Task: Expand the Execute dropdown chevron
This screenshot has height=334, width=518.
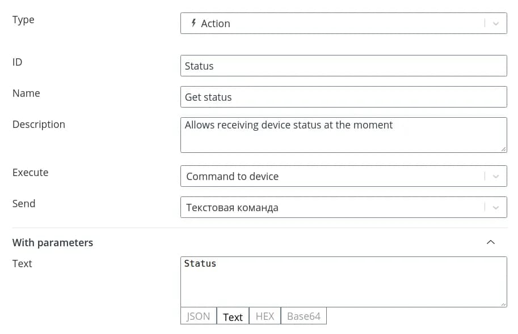Action: [x=496, y=177]
